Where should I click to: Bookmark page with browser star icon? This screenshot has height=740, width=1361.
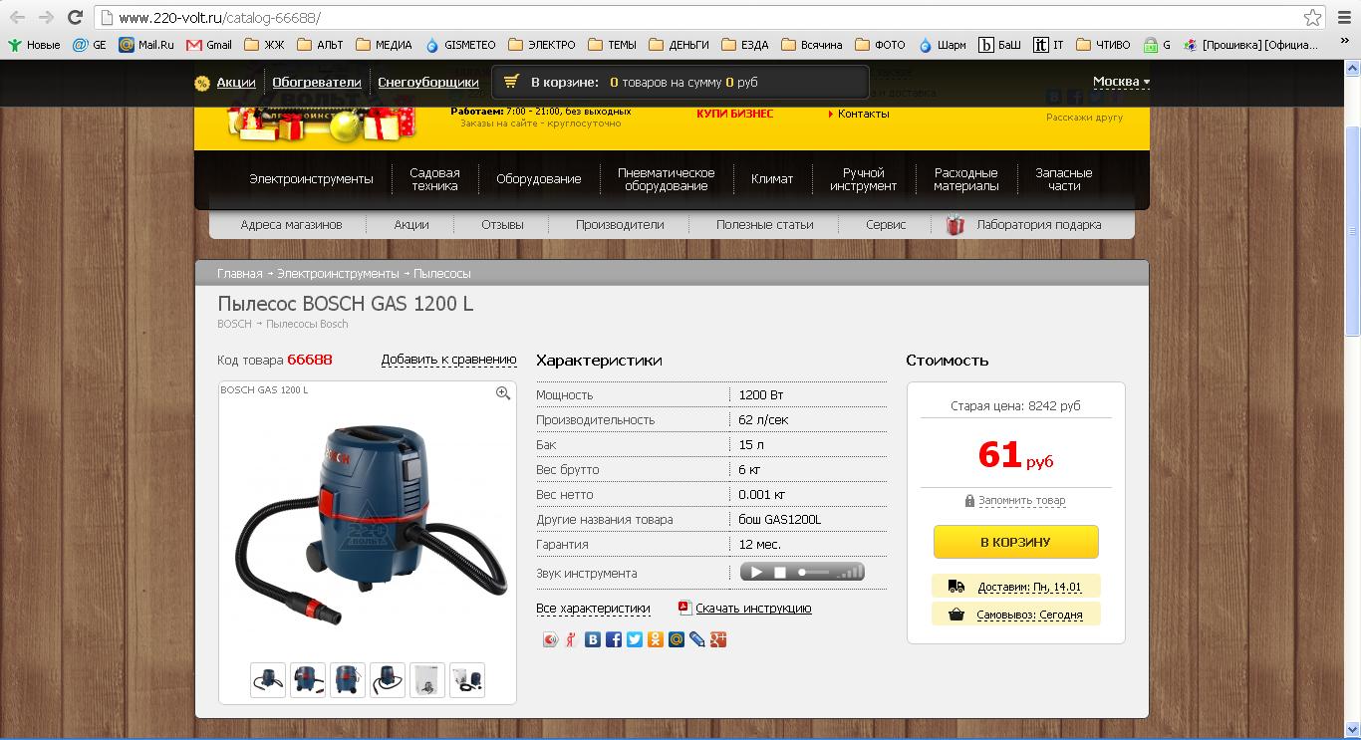(x=1312, y=18)
